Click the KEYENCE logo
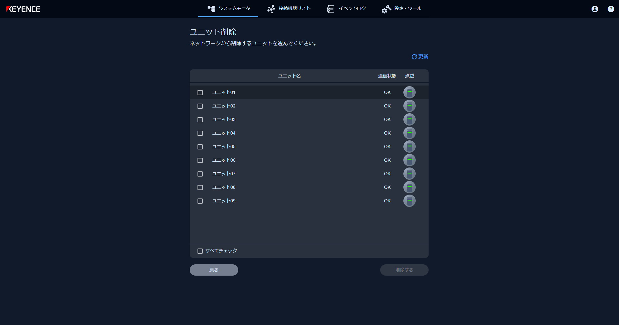This screenshot has height=325, width=619. coord(23,9)
